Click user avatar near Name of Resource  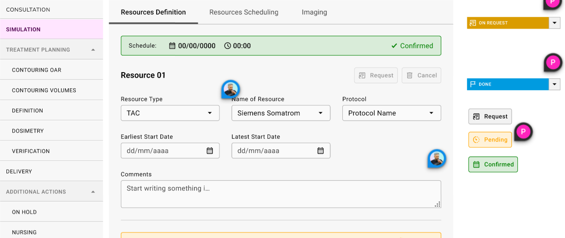tap(231, 89)
